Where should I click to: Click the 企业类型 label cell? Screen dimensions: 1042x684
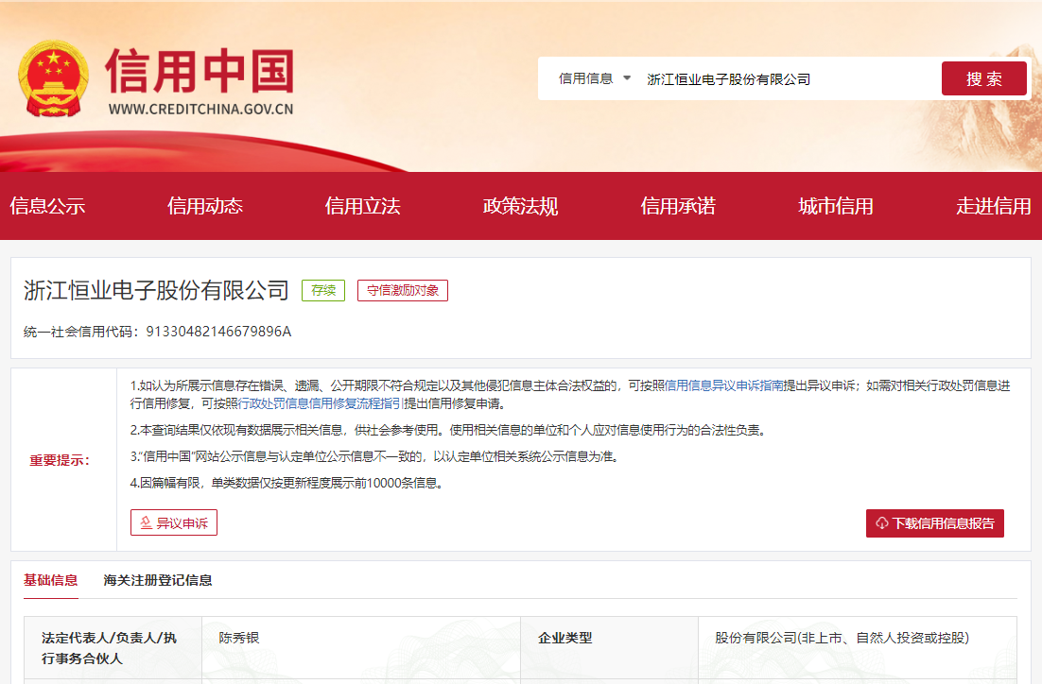609,647
